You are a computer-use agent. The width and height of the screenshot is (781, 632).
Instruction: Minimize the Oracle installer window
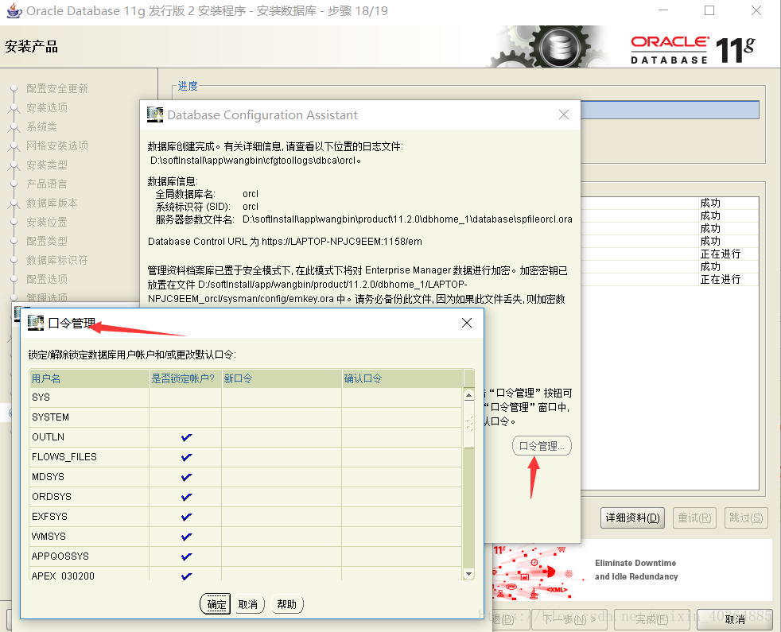[x=663, y=10]
